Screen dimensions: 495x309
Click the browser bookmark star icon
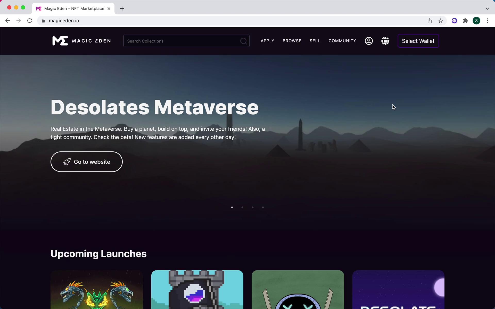point(441,21)
